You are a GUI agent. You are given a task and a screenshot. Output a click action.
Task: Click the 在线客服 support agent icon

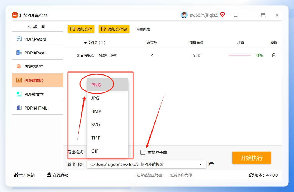pyautogui.click(x=49, y=175)
